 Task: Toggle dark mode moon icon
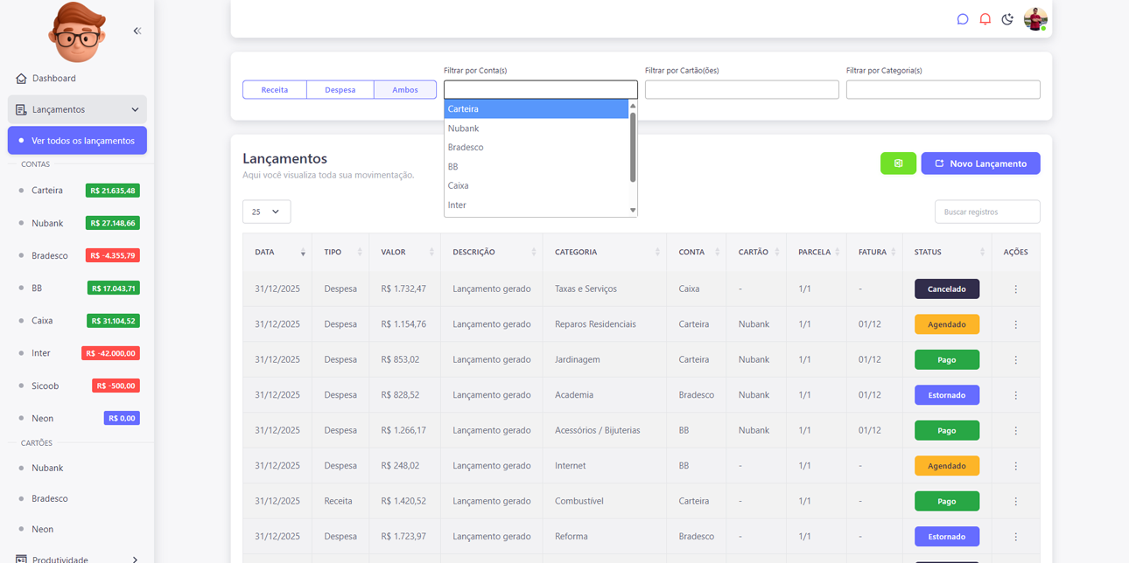click(1007, 19)
